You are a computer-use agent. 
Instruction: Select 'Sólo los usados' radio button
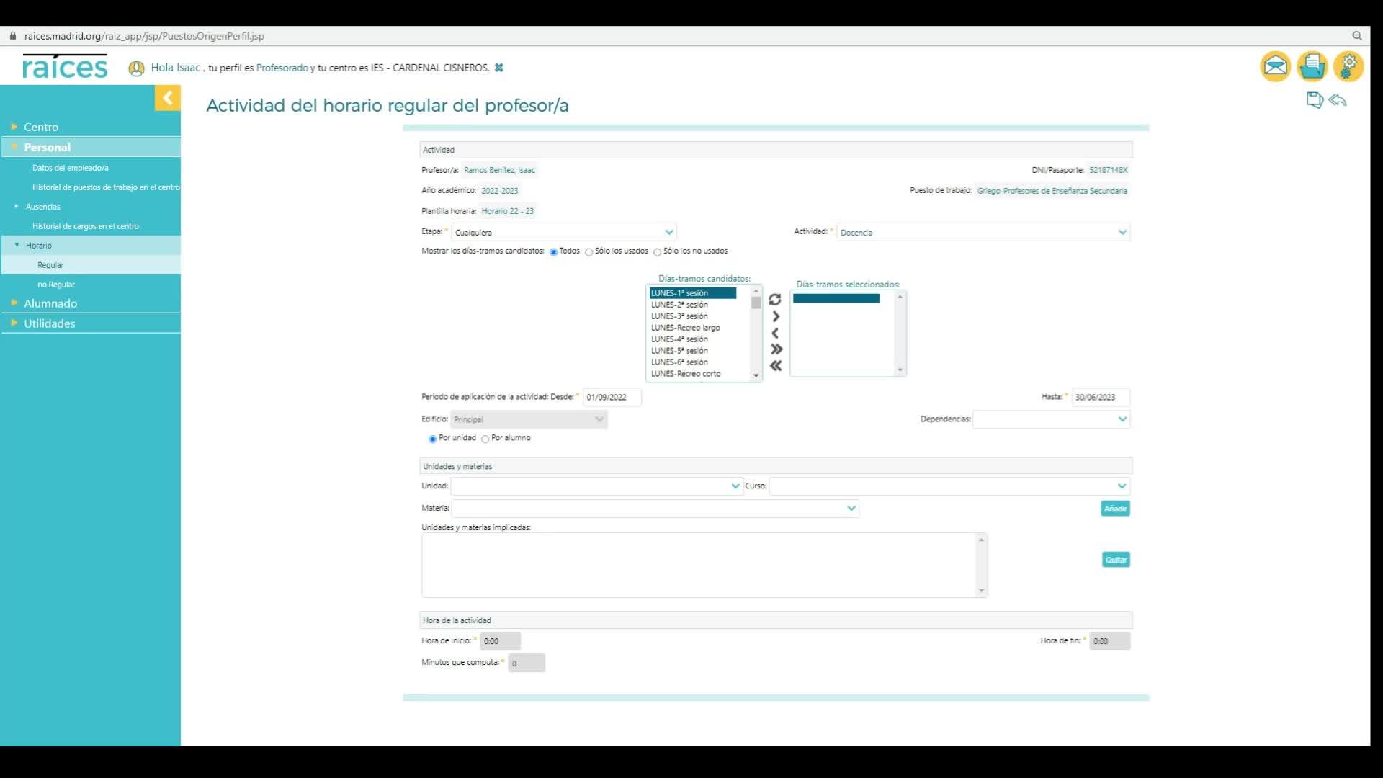[x=589, y=252]
